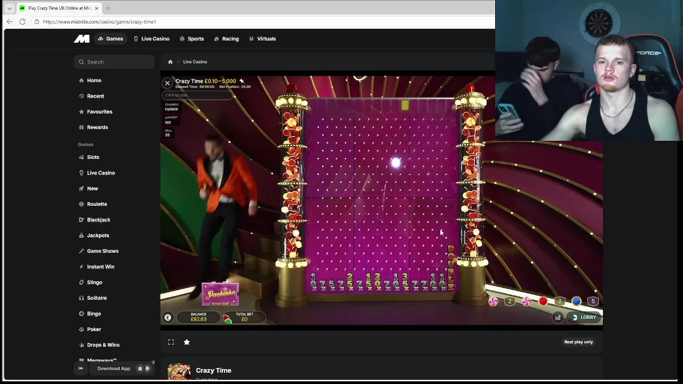
Task: Click the BALANCE £92.63 display
Action: [x=198, y=317]
